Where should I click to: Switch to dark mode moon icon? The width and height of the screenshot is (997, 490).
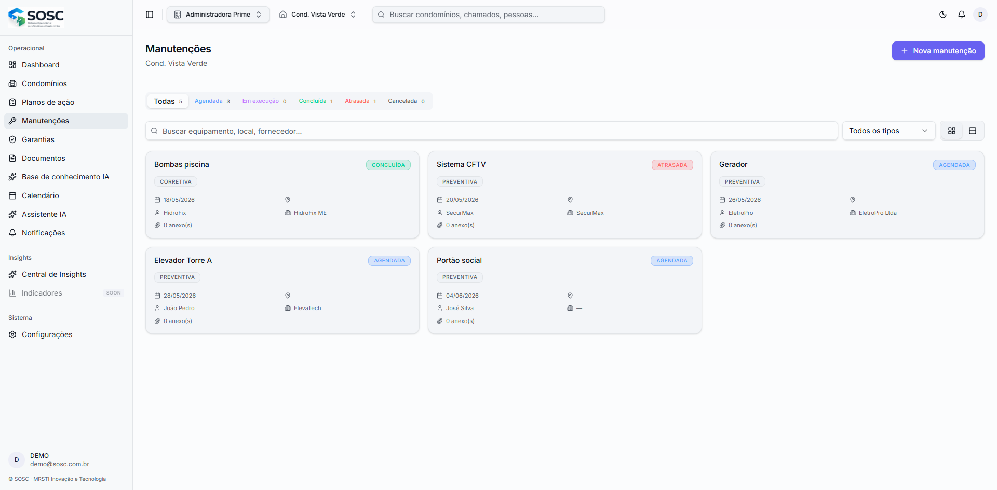[x=943, y=15]
